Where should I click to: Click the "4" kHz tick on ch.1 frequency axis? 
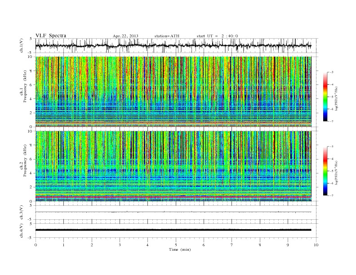31,99
